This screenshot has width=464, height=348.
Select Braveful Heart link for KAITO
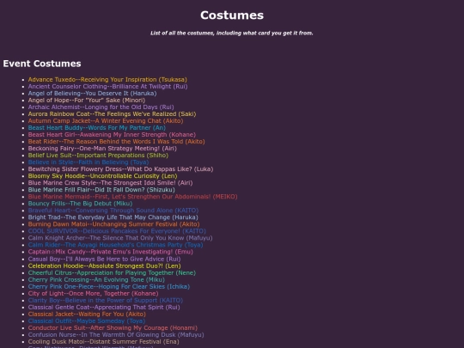[113, 211]
